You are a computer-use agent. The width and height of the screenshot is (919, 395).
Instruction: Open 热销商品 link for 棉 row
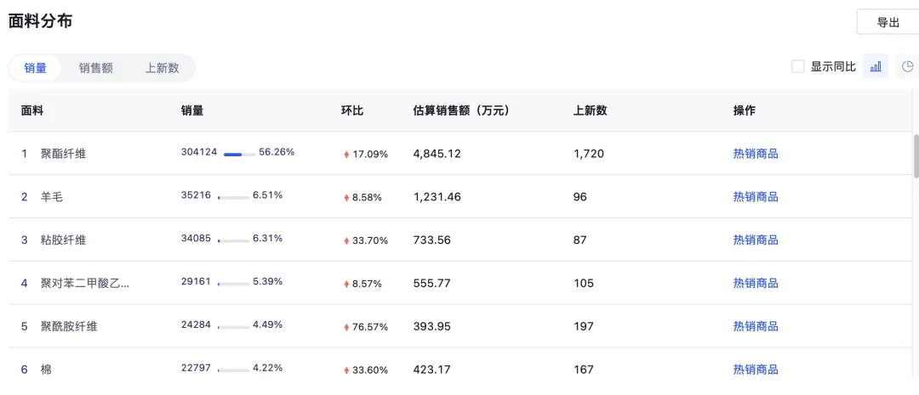click(756, 370)
